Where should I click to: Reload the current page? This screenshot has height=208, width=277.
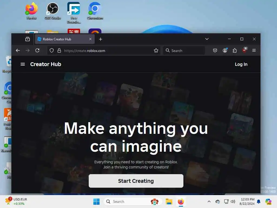(37, 51)
